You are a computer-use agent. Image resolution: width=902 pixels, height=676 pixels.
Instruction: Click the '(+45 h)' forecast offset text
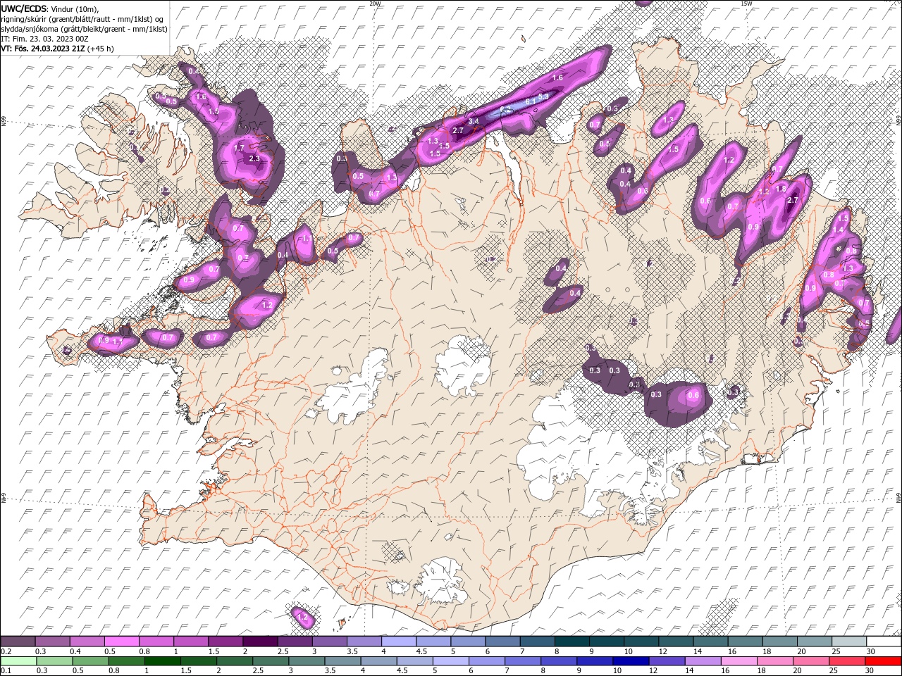tap(101, 49)
